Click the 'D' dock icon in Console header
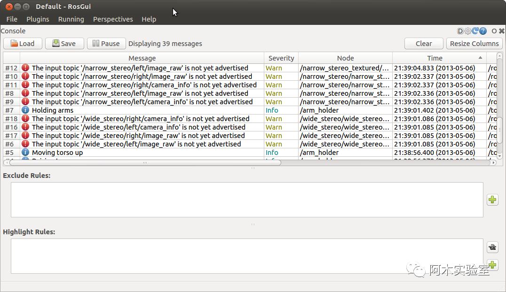Viewport: 506px width, 292px height. [460, 31]
